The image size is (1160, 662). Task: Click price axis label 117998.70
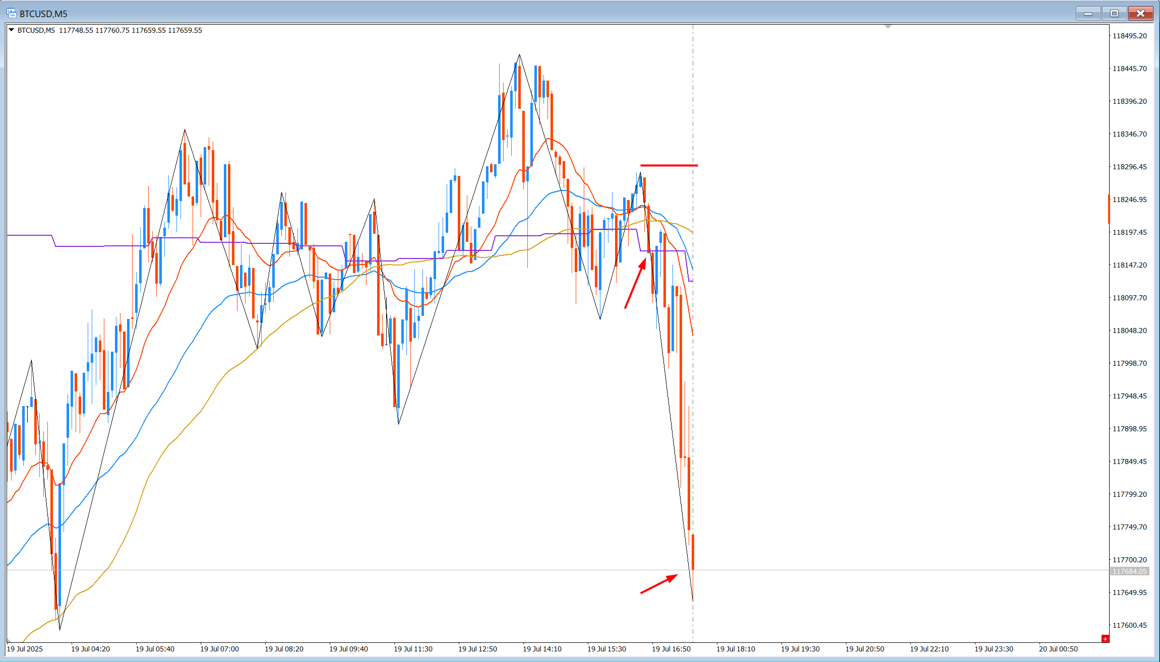tap(1130, 363)
